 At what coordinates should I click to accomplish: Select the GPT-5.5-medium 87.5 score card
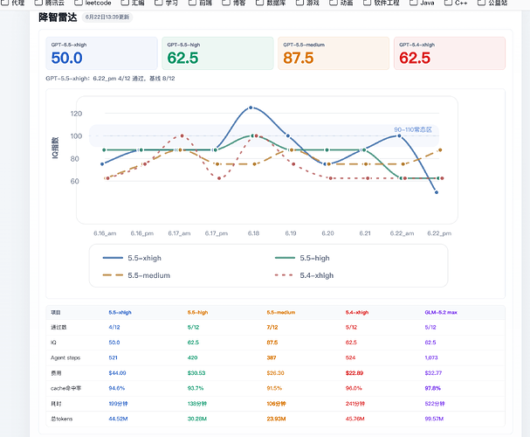(334, 53)
